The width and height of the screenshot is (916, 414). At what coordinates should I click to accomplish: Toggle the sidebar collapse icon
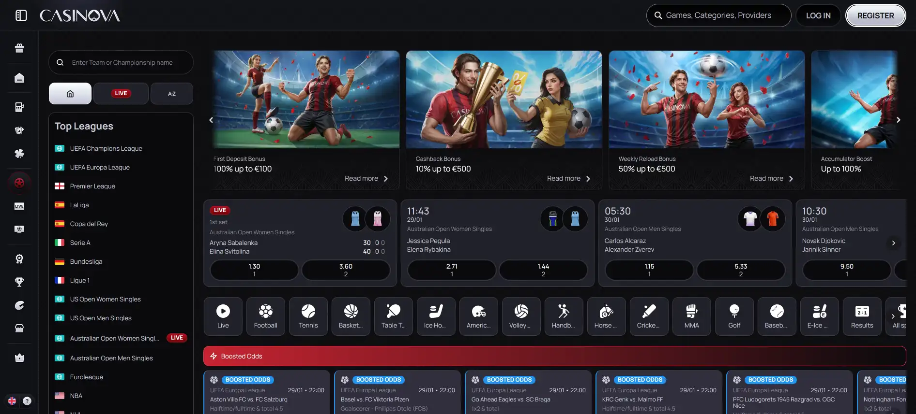pyautogui.click(x=21, y=15)
